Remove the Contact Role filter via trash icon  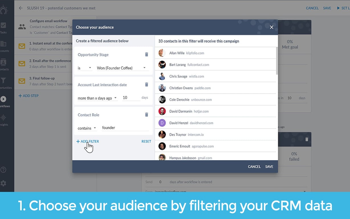(146, 114)
